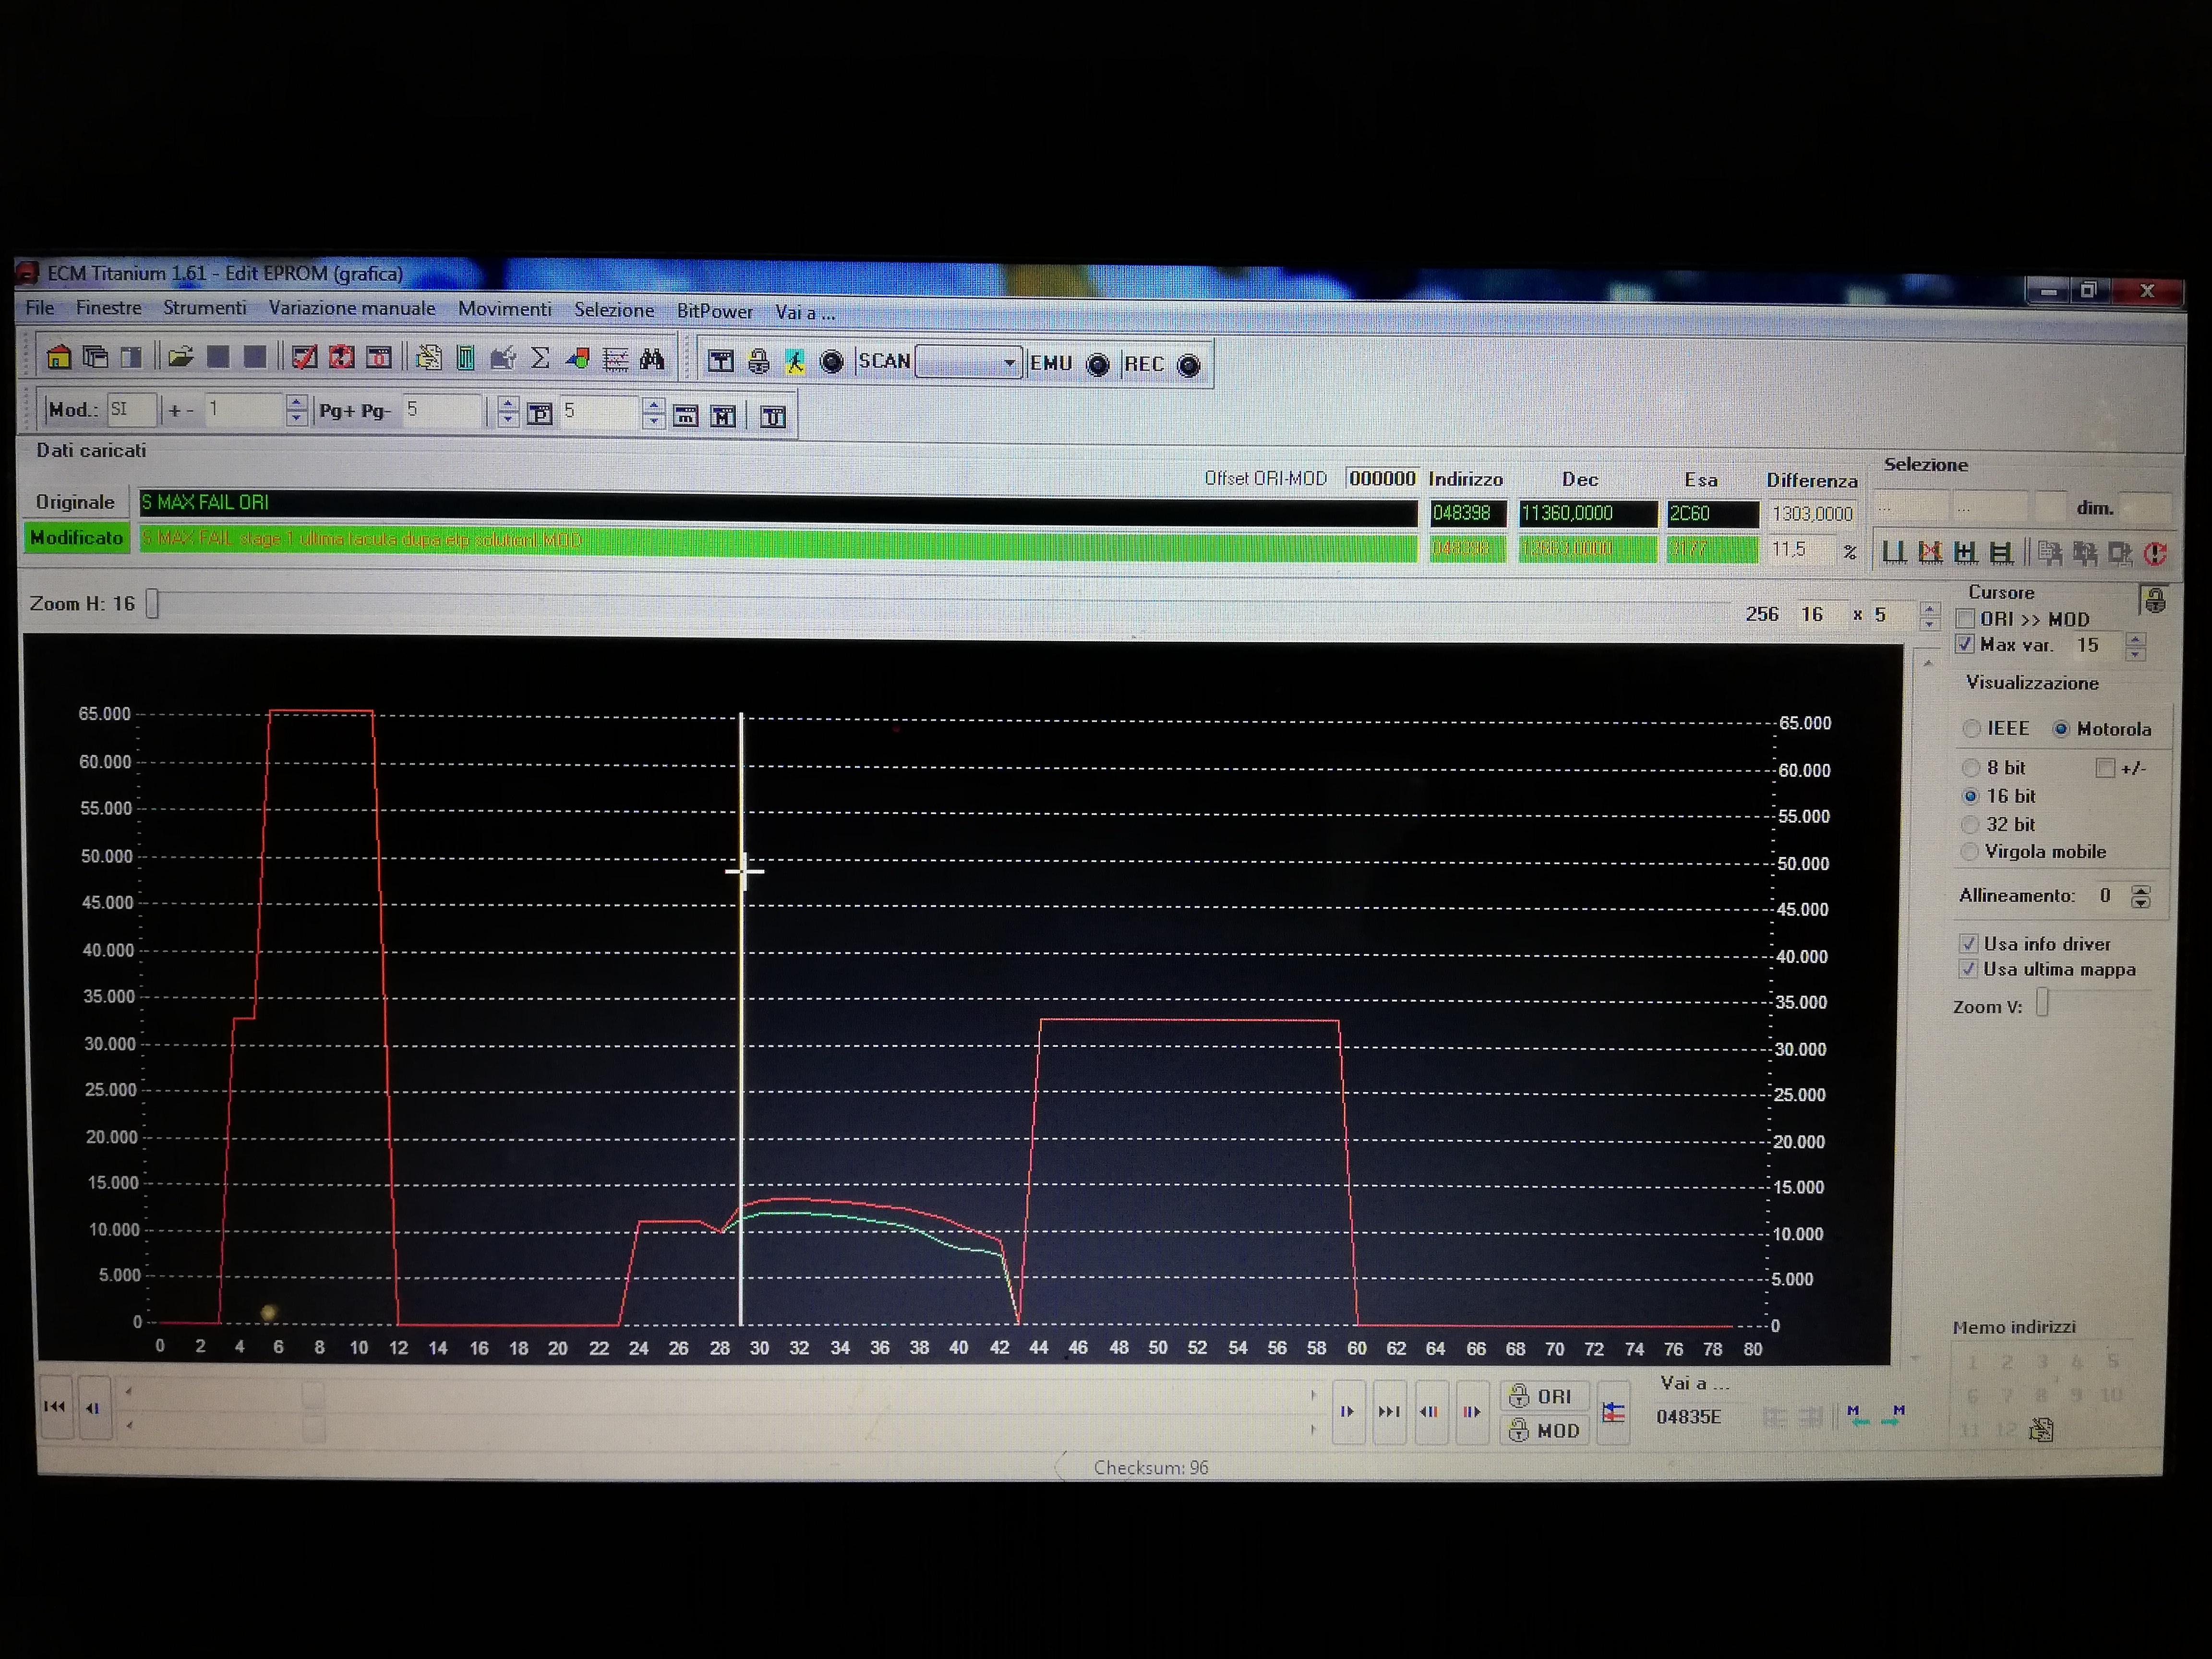
Task: Click the Max var. 15 spinner arrows
Action: (2135, 646)
